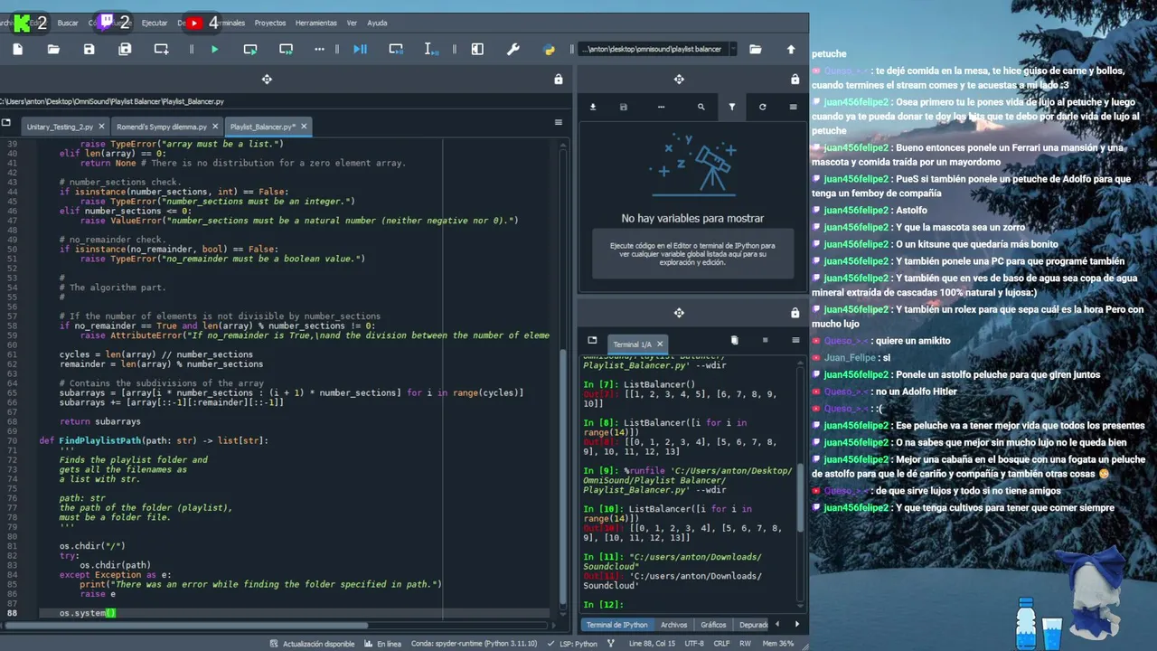Screen dimensions: 1157x651
Task: Run the file with the green play button
Action: tap(214, 49)
